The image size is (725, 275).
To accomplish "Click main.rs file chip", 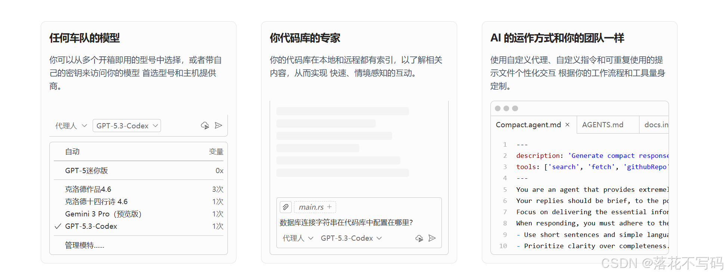I will click(315, 207).
